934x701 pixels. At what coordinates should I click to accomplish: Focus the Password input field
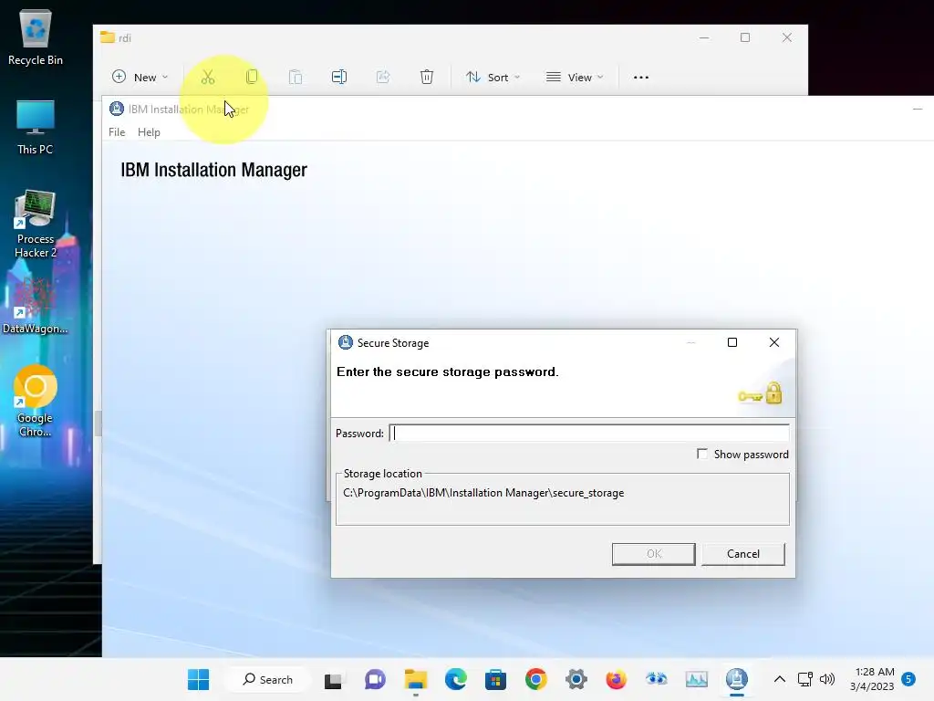(x=589, y=434)
